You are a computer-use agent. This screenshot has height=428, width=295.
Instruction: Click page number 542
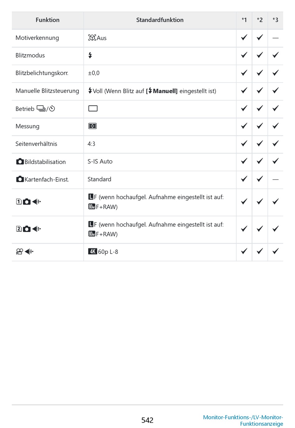tap(147, 420)
